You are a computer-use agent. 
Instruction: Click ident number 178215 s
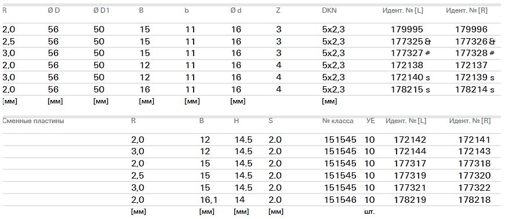tap(410, 89)
